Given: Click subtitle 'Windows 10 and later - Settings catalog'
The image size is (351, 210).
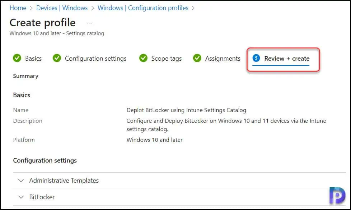Looking at the screenshot, I should click(57, 33).
